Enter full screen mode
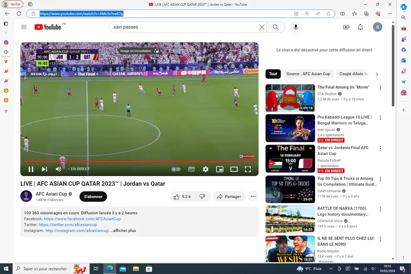This screenshot has width=411, height=274. point(248,169)
